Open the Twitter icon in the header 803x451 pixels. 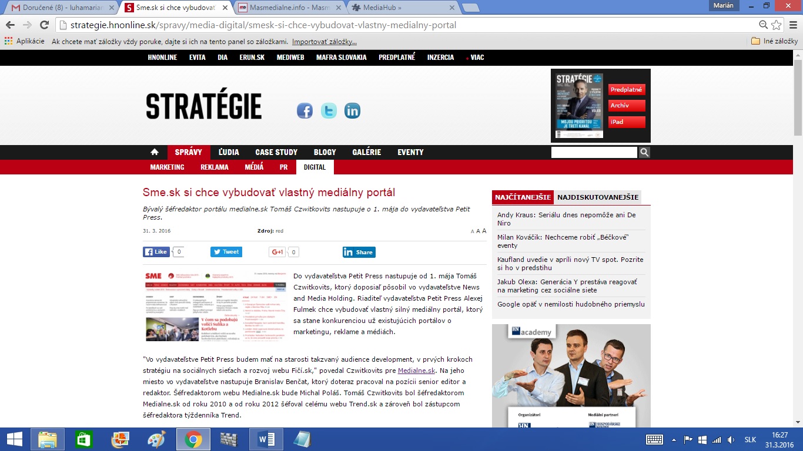point(329,110)
